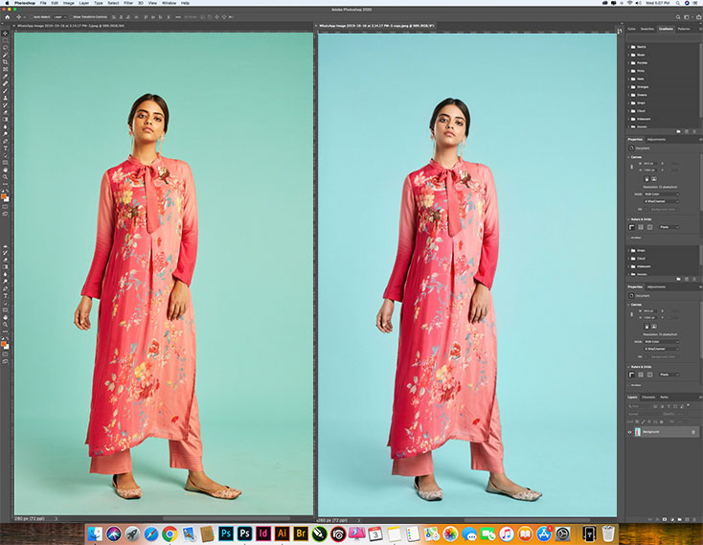Switch to the Paths tab
The width and height of the screenshot is (703, 545).
[x=664, y=397]
